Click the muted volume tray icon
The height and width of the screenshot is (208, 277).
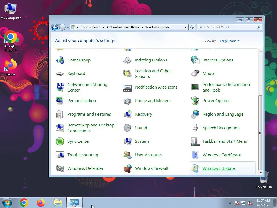pos(250,203)
